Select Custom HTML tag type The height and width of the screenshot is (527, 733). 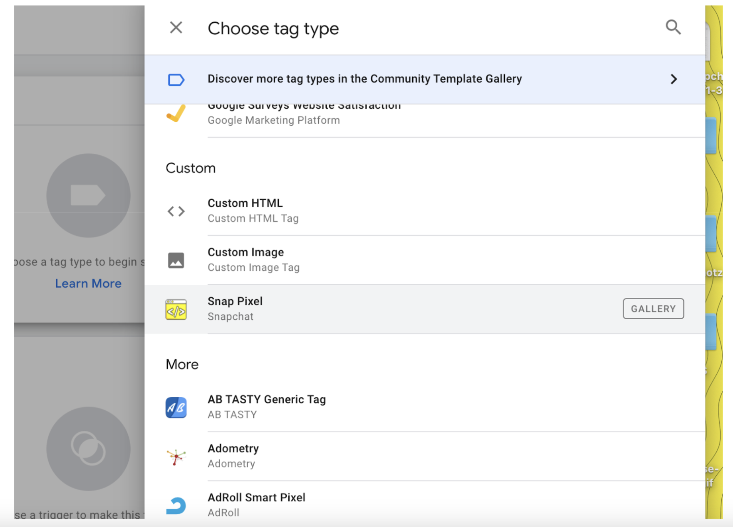coord(425,211)
